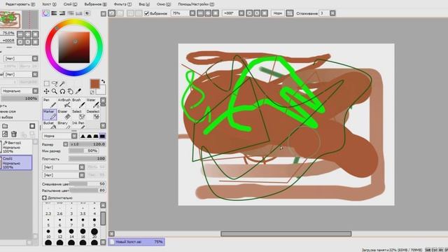
Task: Select the sharpest brush edge shape
Action: click(83, 136)
